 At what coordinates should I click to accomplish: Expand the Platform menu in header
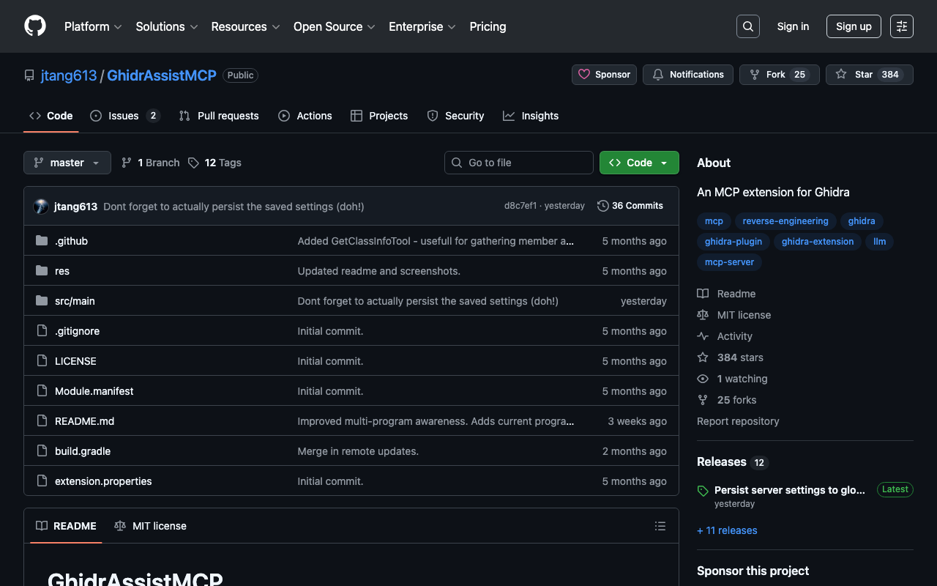(93, 26)
